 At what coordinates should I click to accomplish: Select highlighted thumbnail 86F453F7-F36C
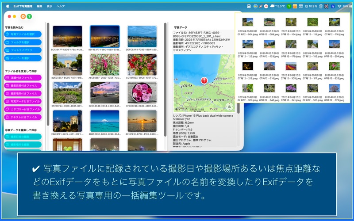105,37
